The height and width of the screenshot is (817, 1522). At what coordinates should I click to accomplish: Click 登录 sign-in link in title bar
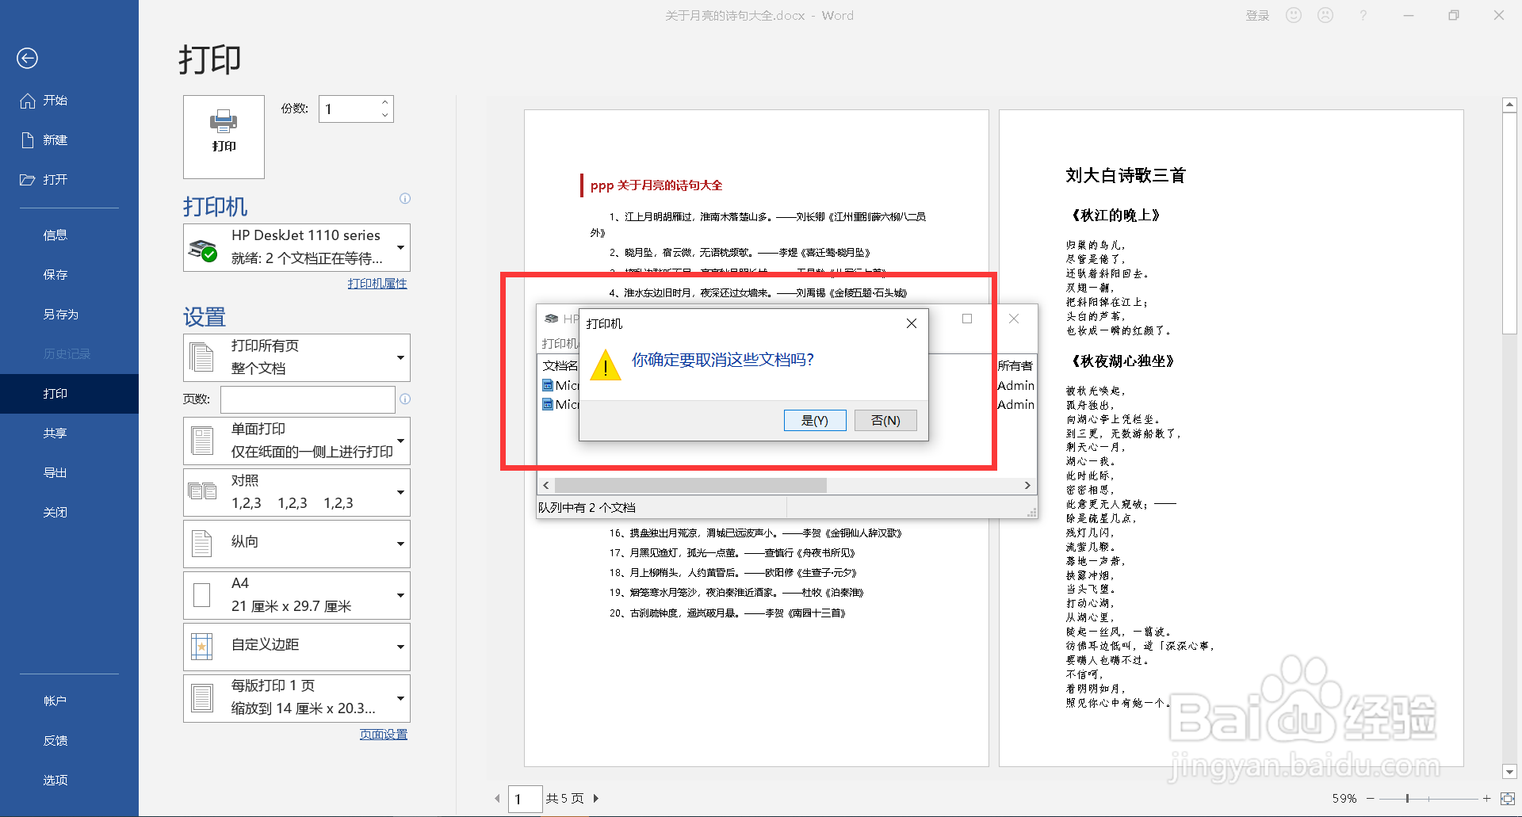(x=1257, y=16)
